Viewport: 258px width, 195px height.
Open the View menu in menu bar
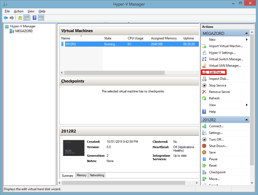[x=31, y=11]
